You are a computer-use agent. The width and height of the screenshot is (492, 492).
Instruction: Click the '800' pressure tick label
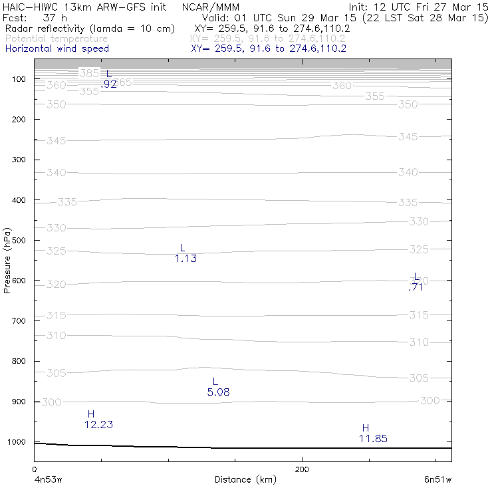[19, 361]
